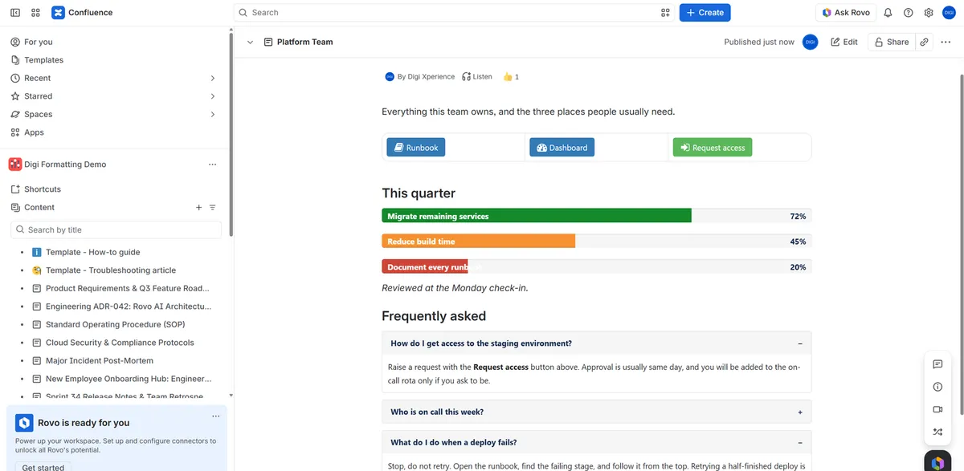Collapse the staging environment access question
The width and height of the screenshot is (964, 471).
[x=596, y=343]
